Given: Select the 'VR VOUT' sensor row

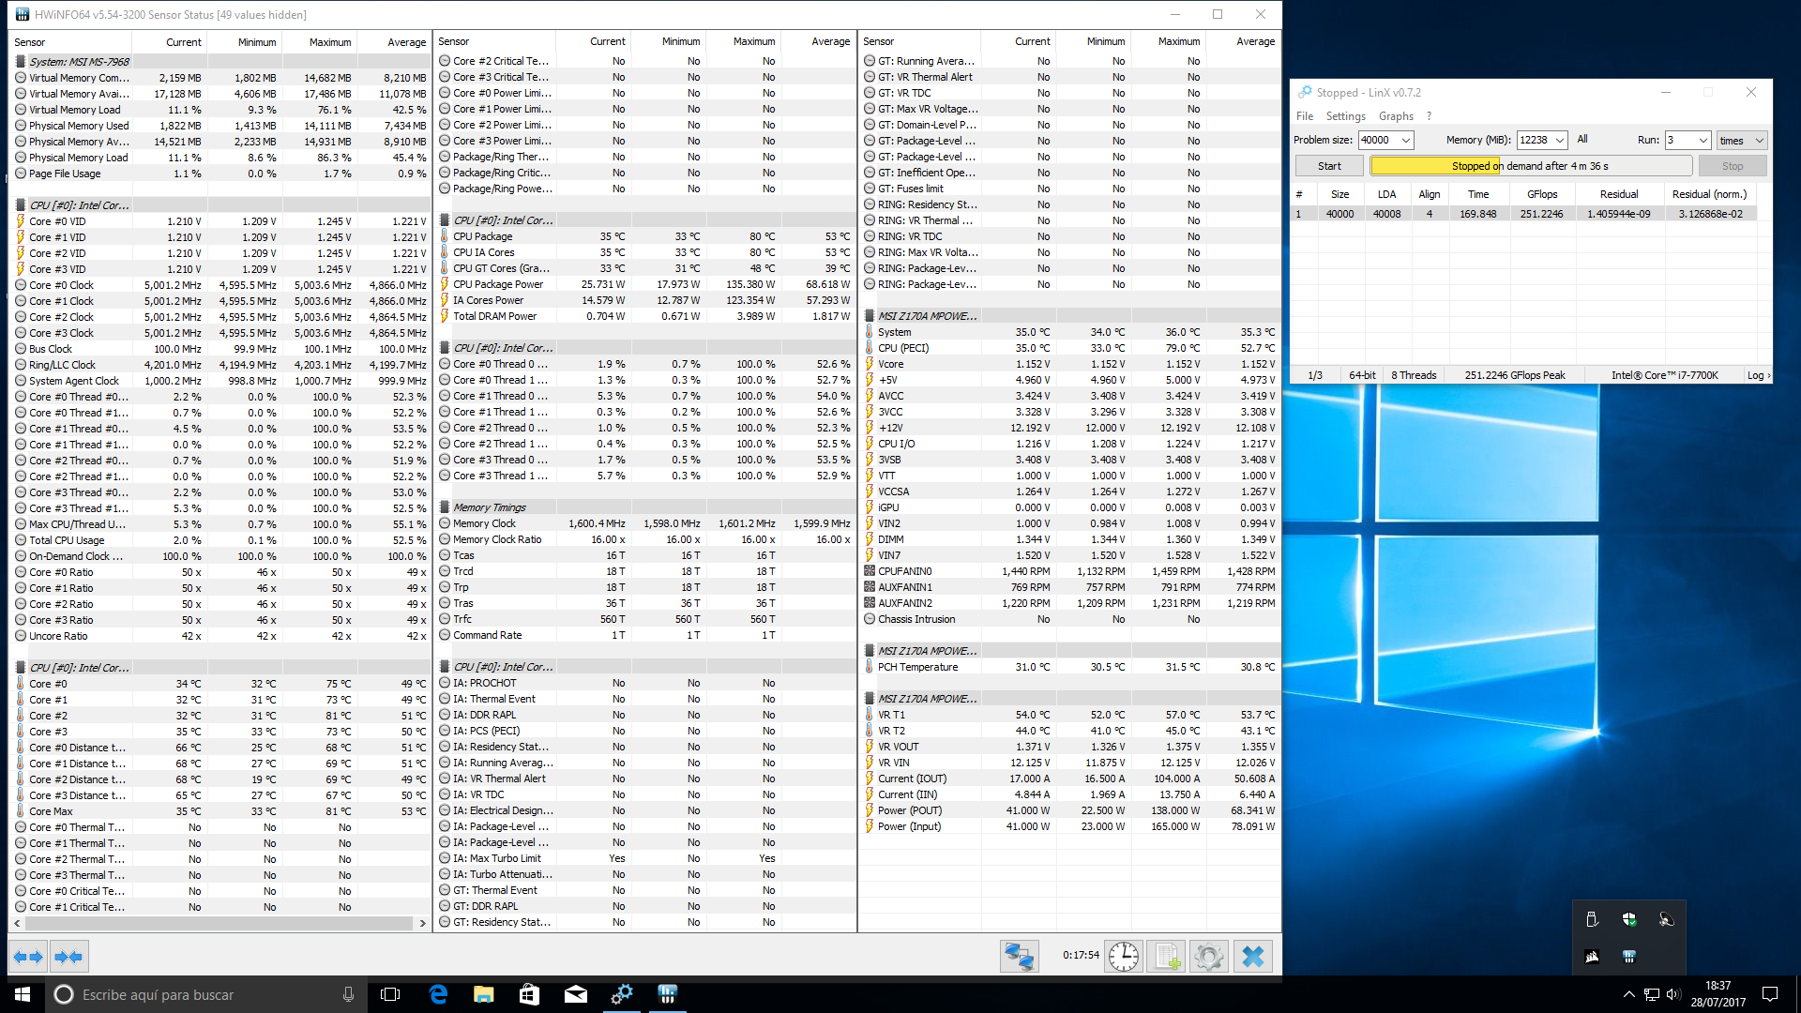Looking at the screenshot, I should 1070,747.
